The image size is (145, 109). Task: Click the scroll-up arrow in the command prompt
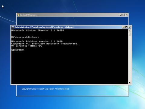coord(130,31)
